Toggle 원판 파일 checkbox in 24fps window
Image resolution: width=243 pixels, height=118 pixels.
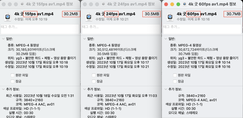[94, 75]
